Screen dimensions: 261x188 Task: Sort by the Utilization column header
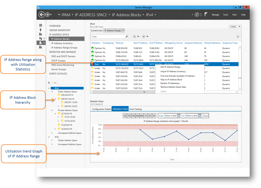pos(96,43)
